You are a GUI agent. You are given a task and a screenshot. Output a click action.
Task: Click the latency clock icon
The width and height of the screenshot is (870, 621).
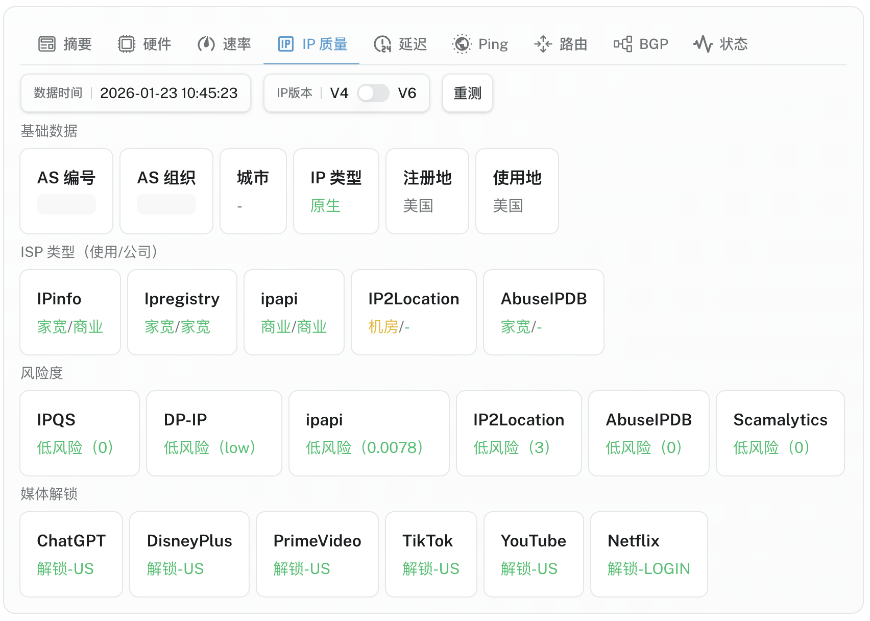[382, 44]
